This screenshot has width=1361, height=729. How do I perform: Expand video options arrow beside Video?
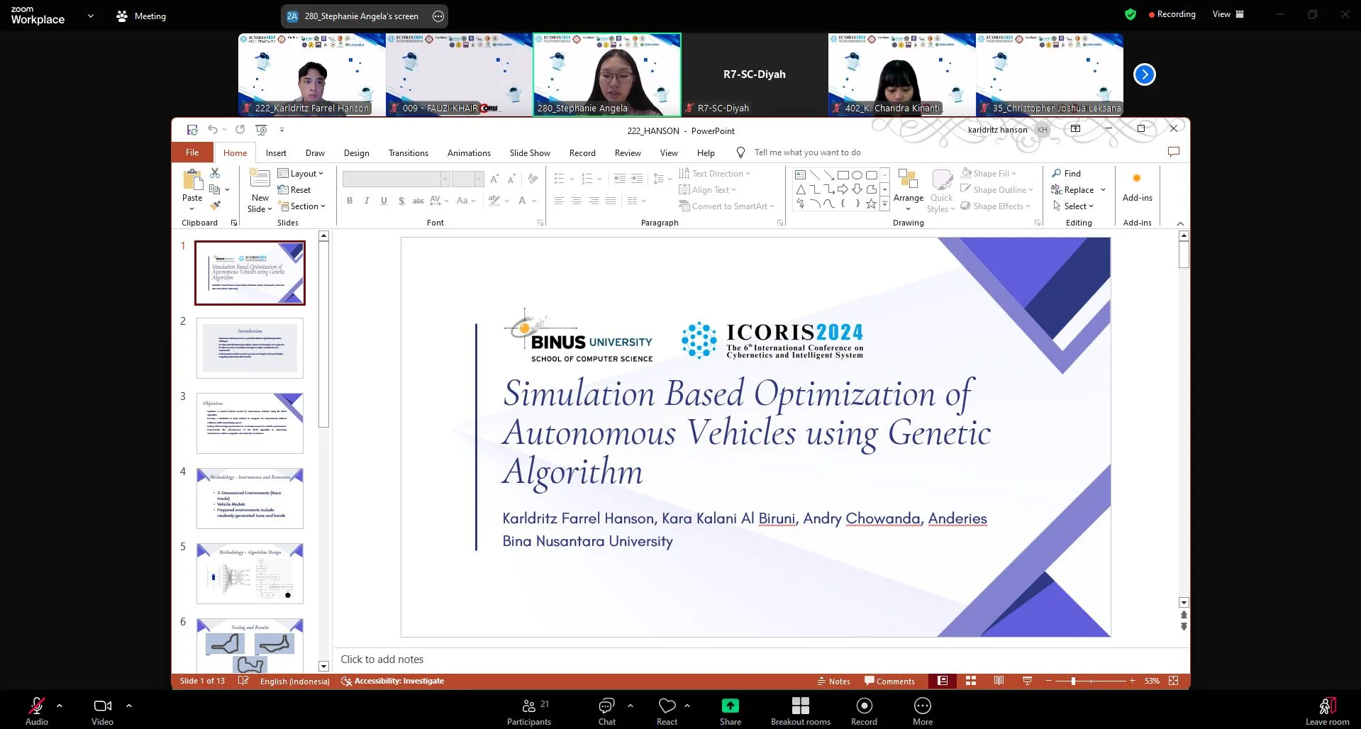pos(129,706)
